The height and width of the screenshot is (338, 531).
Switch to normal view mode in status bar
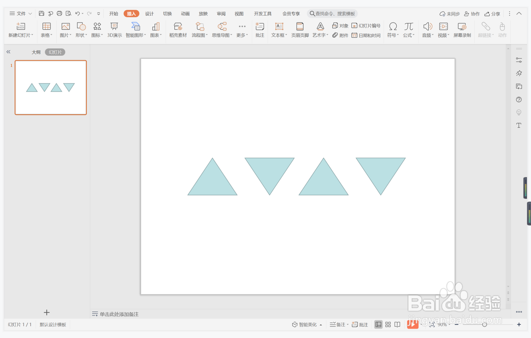click(378, 324)
